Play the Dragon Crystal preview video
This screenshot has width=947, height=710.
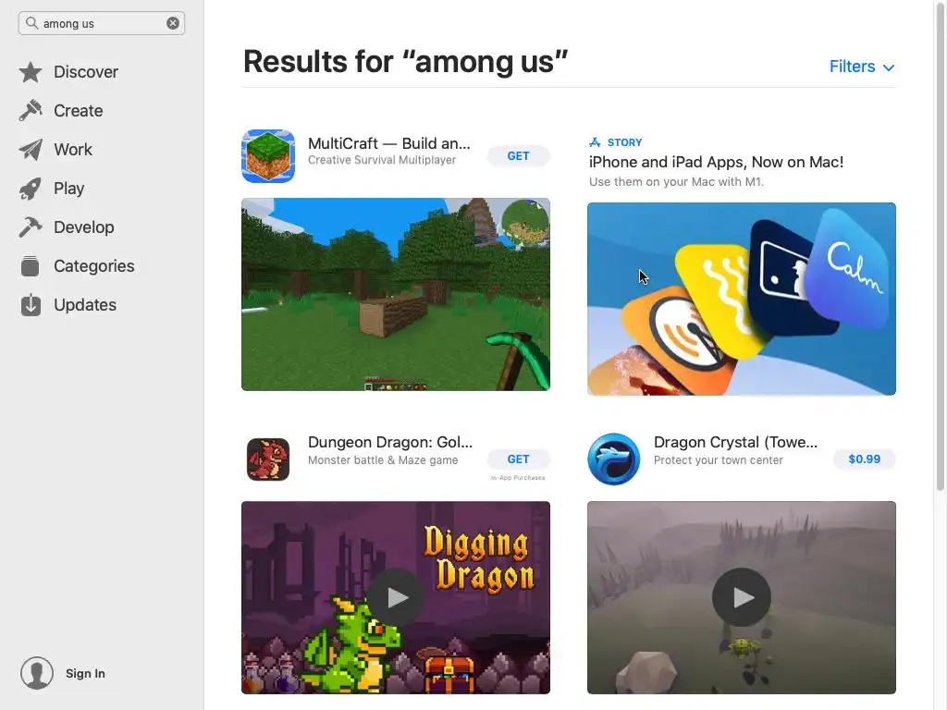click(x=742, y=598)
